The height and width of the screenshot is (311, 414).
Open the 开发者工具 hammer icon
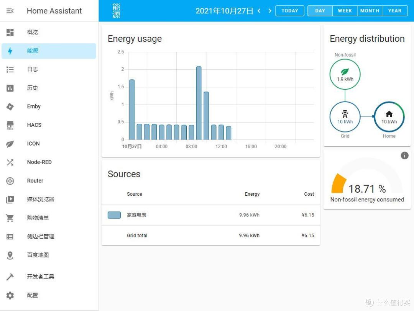10,277
